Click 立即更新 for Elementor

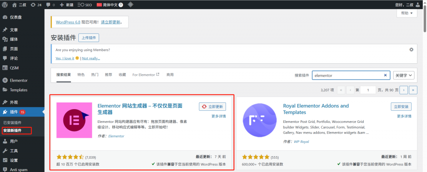pos(212,107)
